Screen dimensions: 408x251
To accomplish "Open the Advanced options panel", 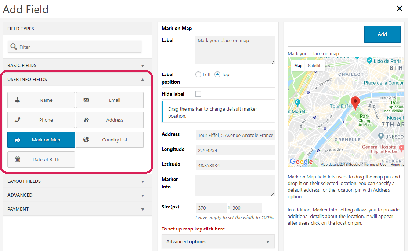I will [x=218, y=241].
